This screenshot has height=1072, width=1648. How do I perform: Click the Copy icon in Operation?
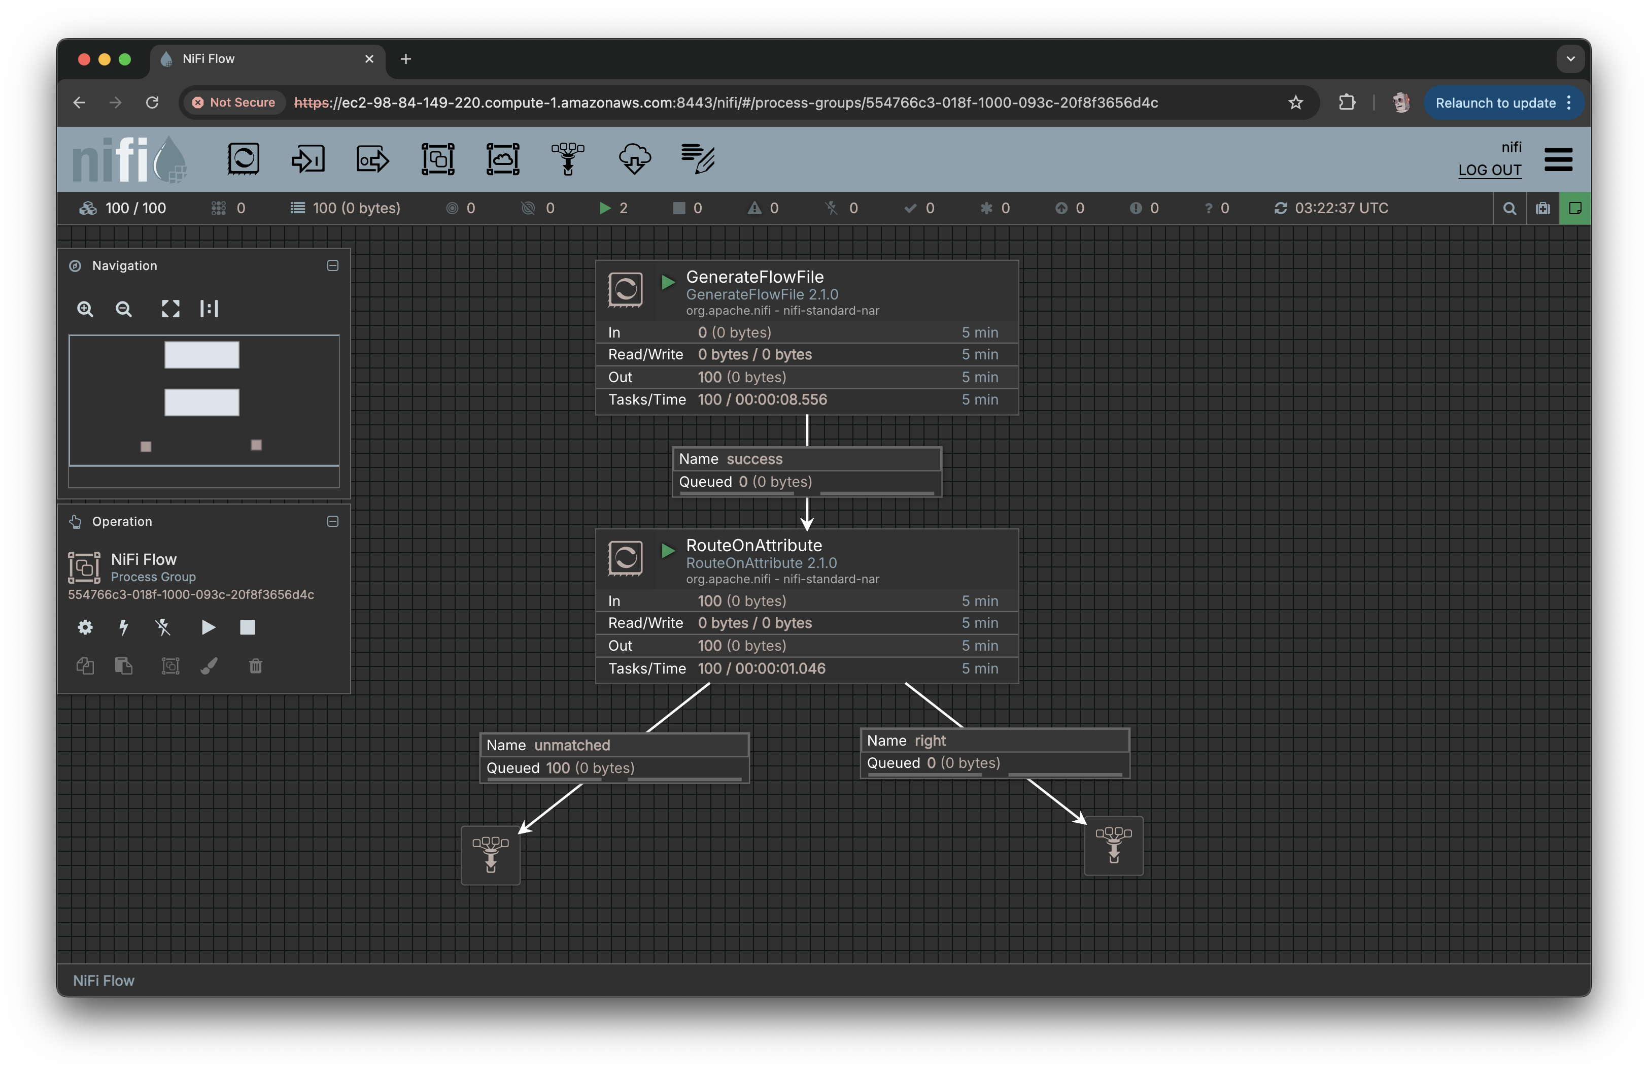click(85, 666)
